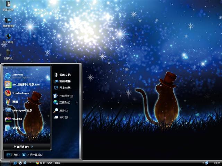This screenshot has width=222, height=166.
Task: Click the 23:38 taskbar clock
Action: coord(217,163)
